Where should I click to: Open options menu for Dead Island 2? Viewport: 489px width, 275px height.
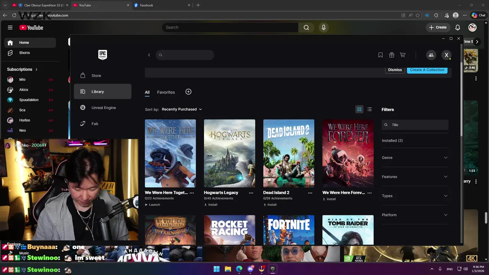click(310, 193)
